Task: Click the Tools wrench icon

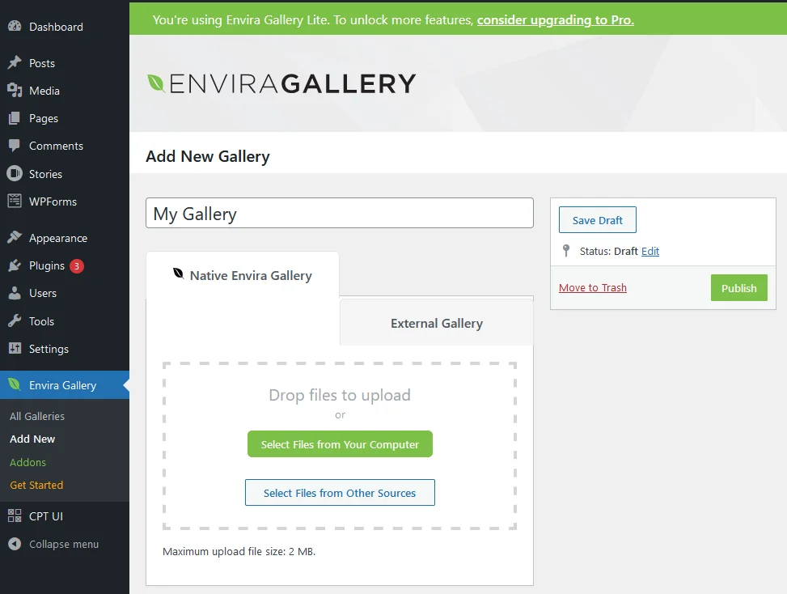Action: pyautogui.click(x=15, y=321)
